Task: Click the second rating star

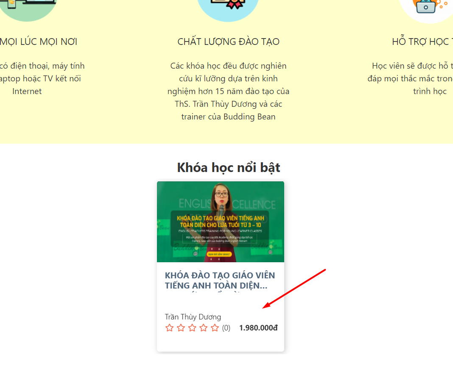Action: click(181, 328)
